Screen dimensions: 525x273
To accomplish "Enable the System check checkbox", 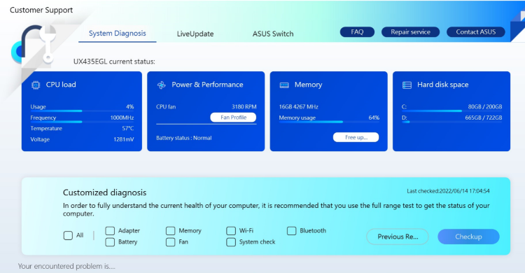I will 231,241.
